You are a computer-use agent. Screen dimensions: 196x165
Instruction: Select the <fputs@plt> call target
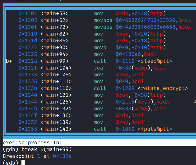155,129
